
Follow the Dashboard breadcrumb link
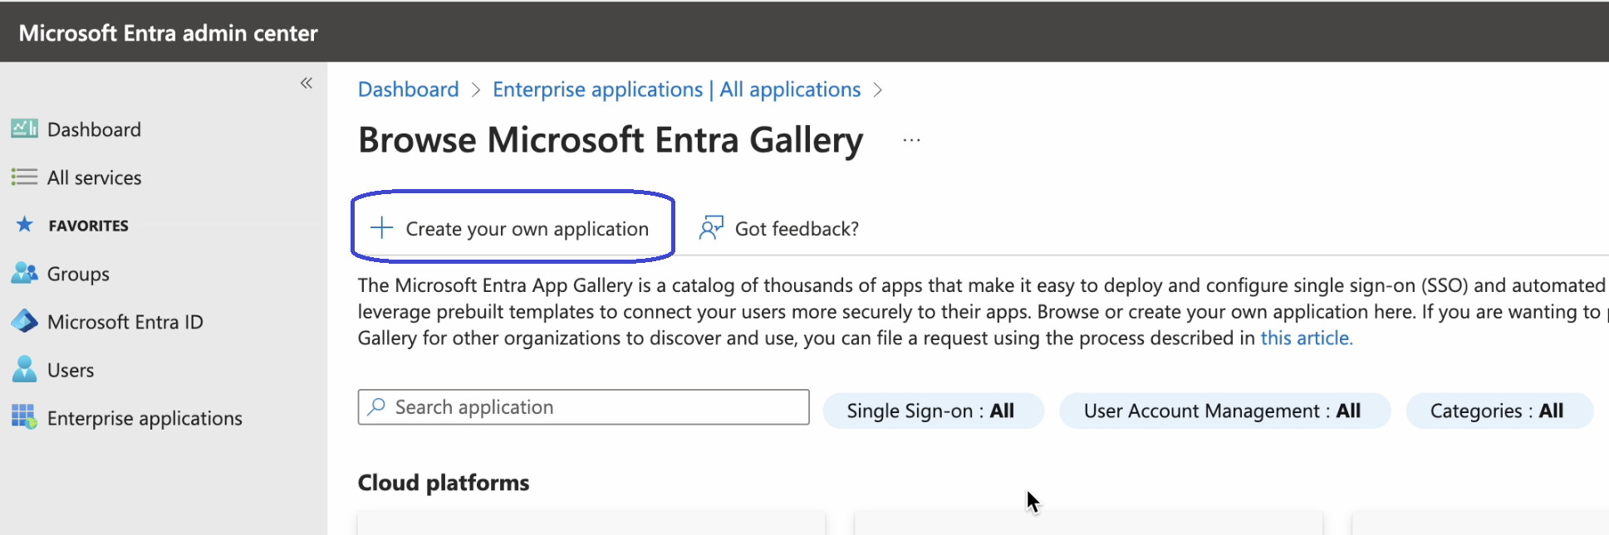[x=408, y=89]
